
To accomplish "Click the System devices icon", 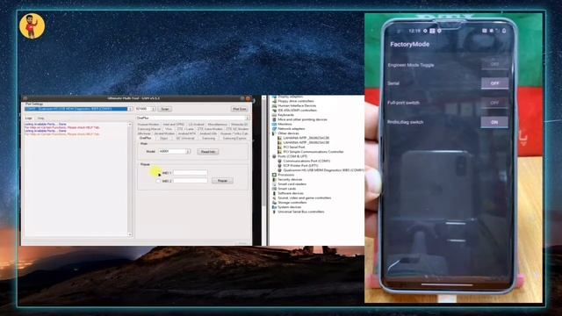I will point(274,207).
